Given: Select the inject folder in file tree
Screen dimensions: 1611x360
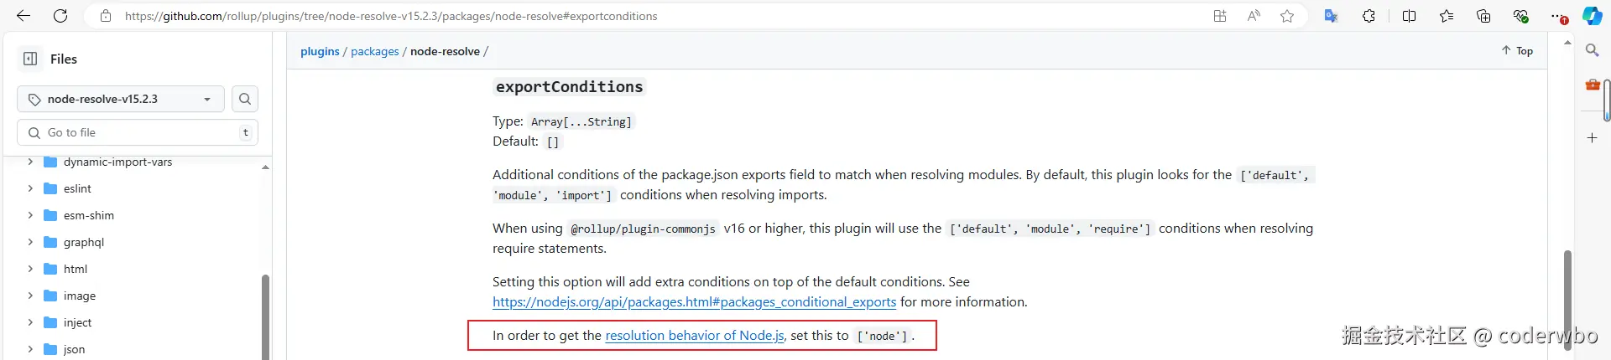Looking at the screenshot, I should point(77,322).
